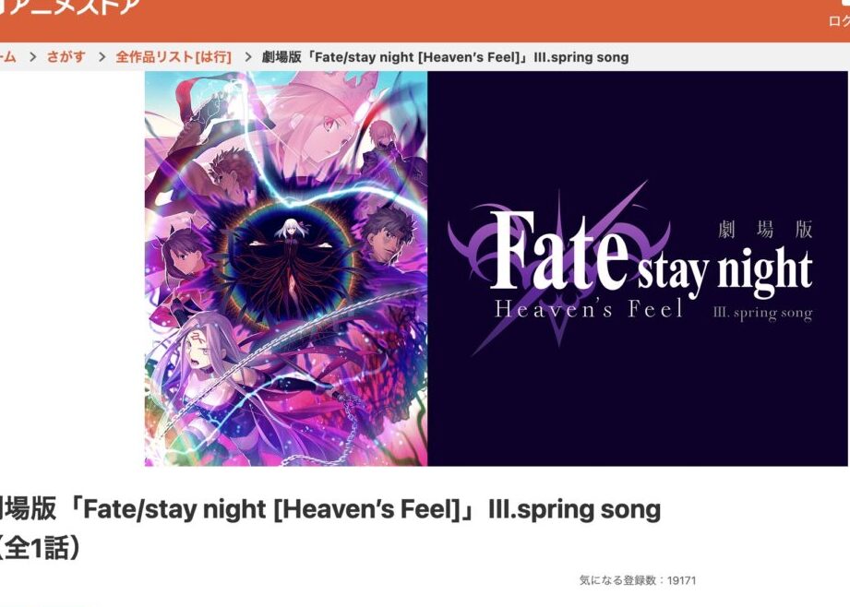Open the さがす breadcrumb link
This screenshot has height=607, width=850.
coord(66,57)
